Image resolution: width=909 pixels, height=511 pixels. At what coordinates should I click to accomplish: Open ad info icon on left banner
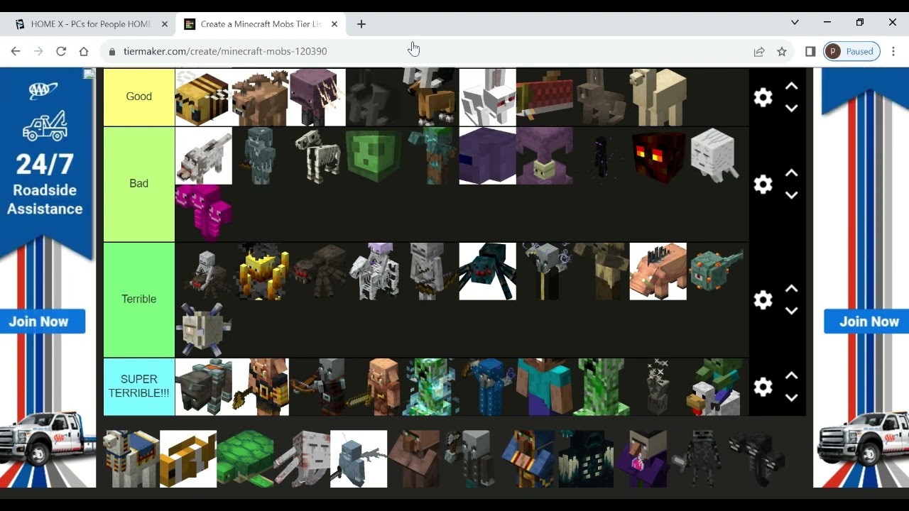(89, 74)
